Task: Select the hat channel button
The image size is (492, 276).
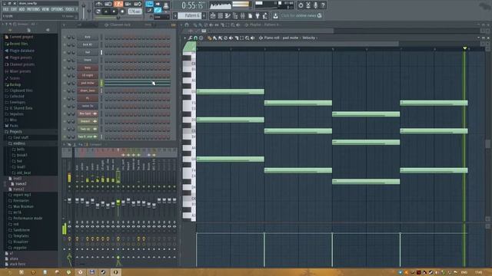Action: click(x=88, y=52)
